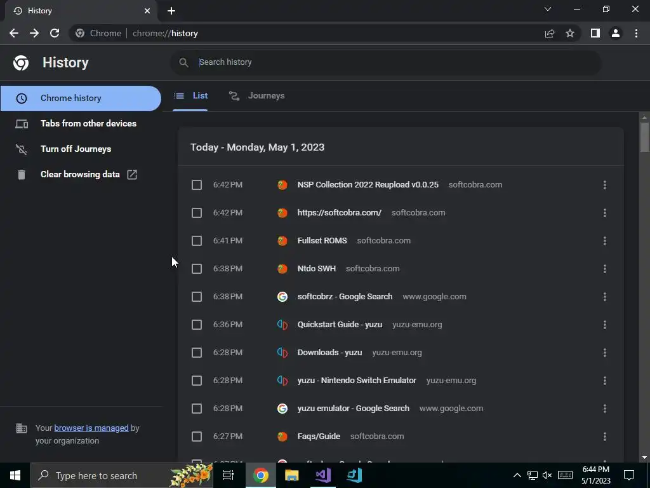Open the Ntdo SWH history link
Image resolution: width=650 pixels, height=488 pixels.
[316, 269]
